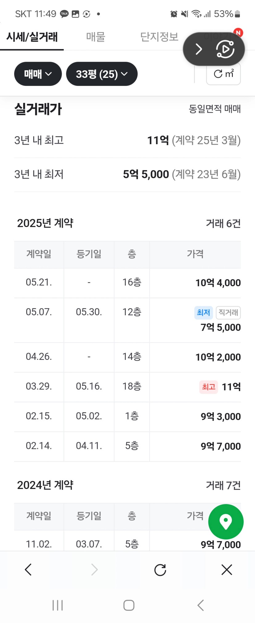Tap the browser forward arrow
255x623 pixels.
[x=94, y=570]
